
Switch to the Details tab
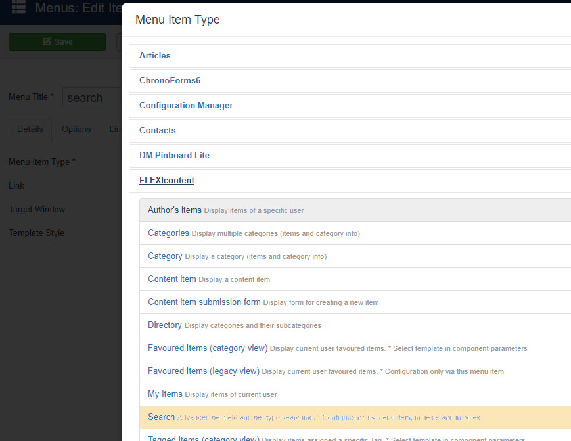click(30, 129)
